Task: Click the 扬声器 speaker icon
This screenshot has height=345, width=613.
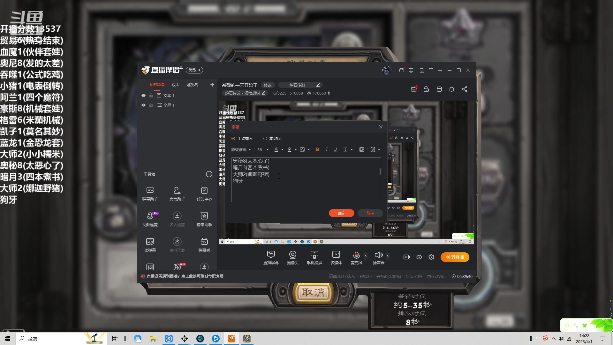Action: (x=378, y=255)
